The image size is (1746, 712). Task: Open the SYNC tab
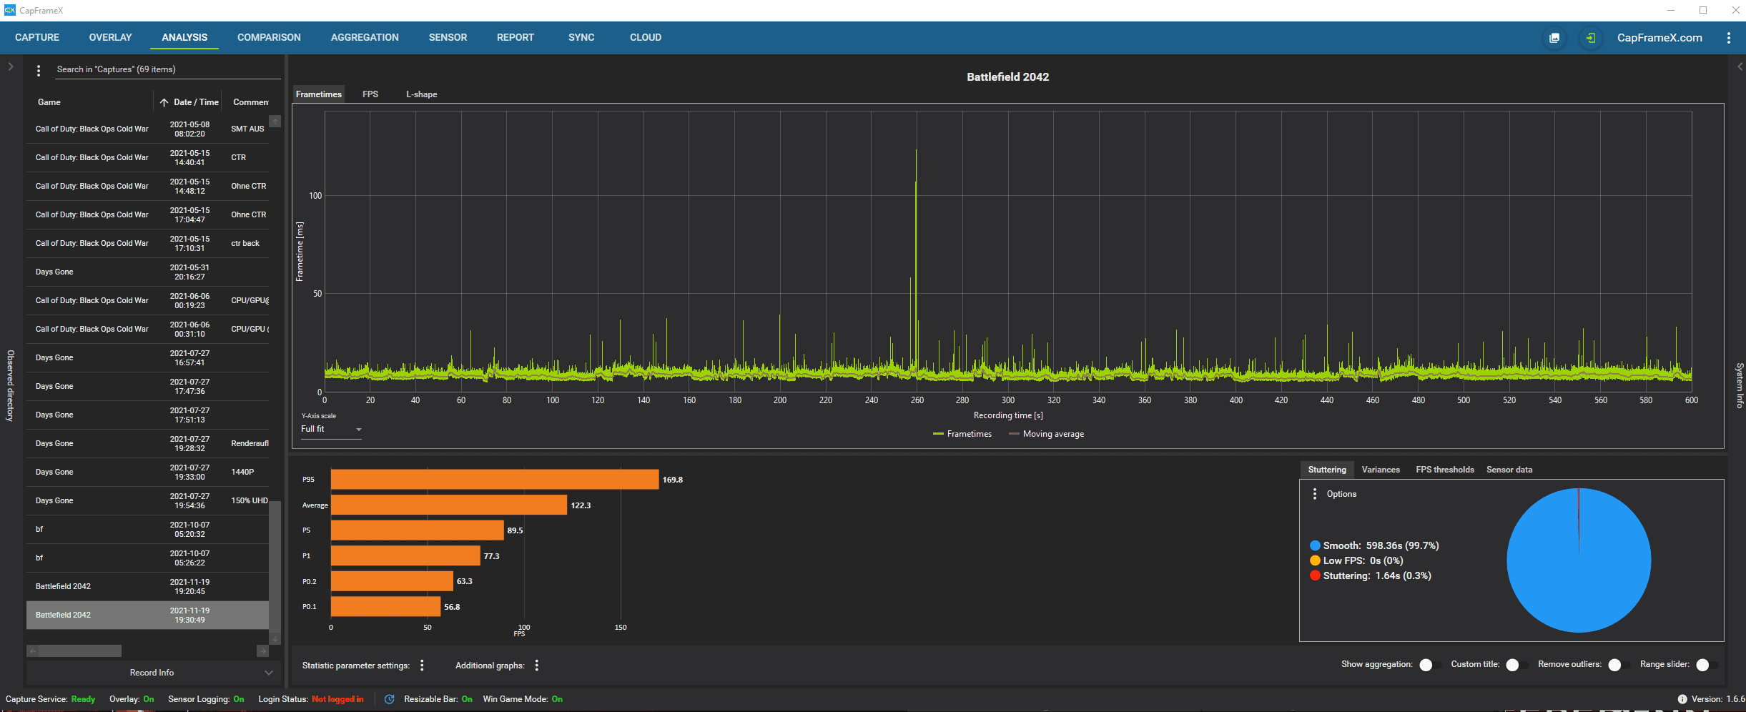[x=581, y=38]
